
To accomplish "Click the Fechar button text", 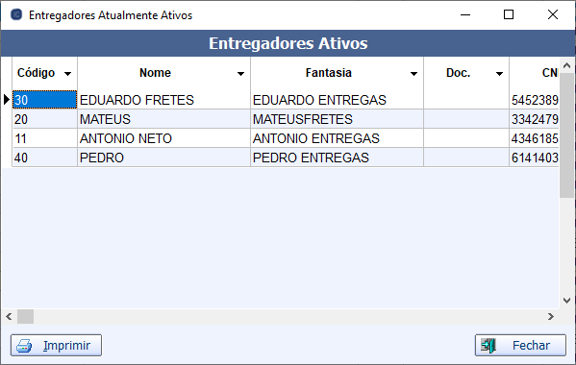I will (531, 346).
